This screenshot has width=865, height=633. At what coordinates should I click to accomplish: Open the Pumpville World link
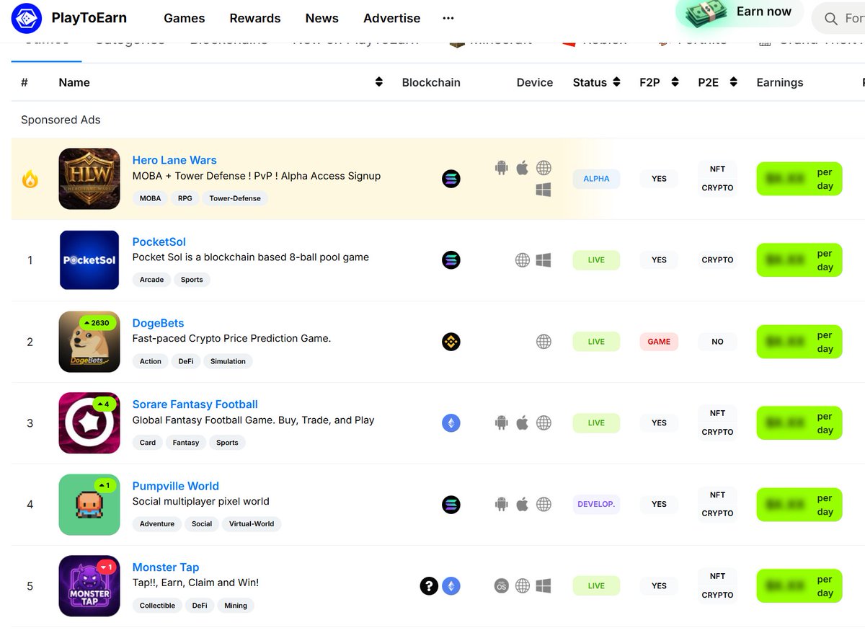pyautogui.click(x=175, y=486)
